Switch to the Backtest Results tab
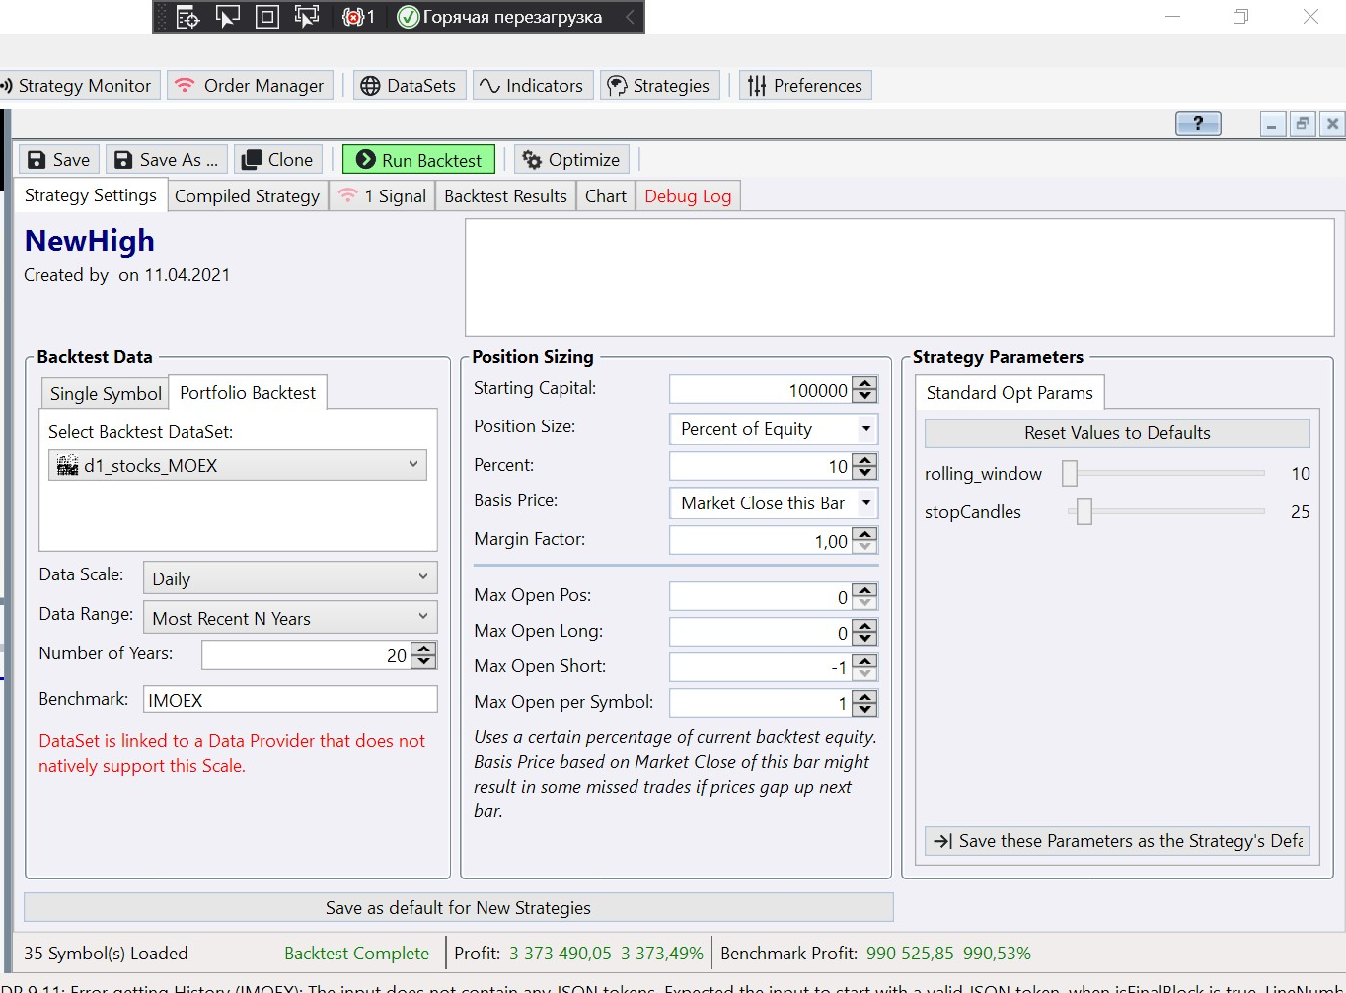 (x=505, y=196)
